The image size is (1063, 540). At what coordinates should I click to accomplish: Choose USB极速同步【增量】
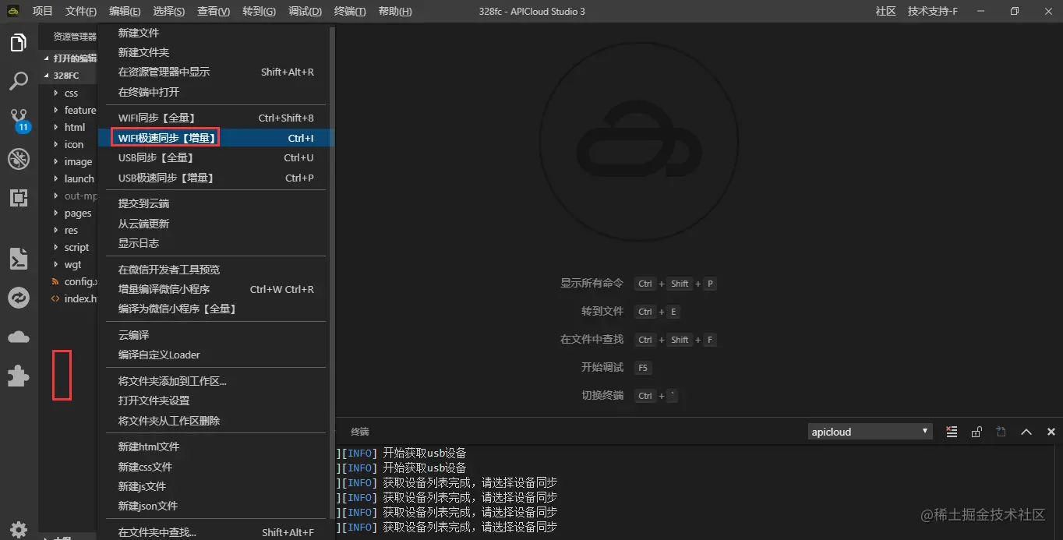click(216, 178)
